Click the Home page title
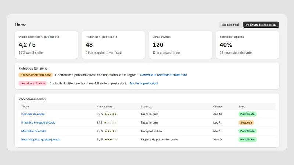This screenshot has width=294, height=165. pos(21,25)
